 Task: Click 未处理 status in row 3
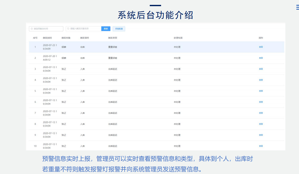177,69
